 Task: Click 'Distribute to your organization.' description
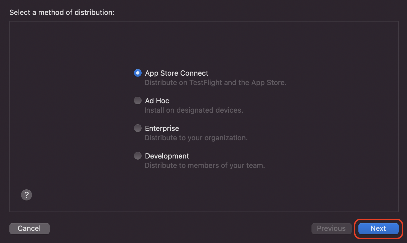[x=196, y=138]
